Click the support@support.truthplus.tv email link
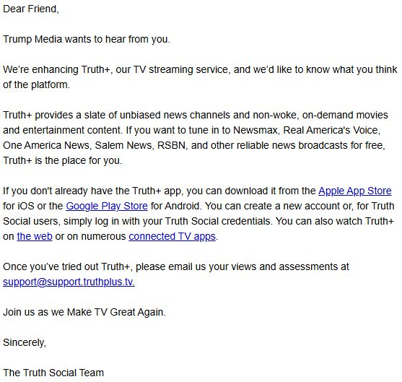Viewport: 402px width, 382px height. (69, 282)
